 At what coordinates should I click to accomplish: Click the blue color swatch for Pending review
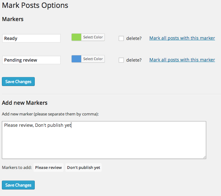point(76,59)
